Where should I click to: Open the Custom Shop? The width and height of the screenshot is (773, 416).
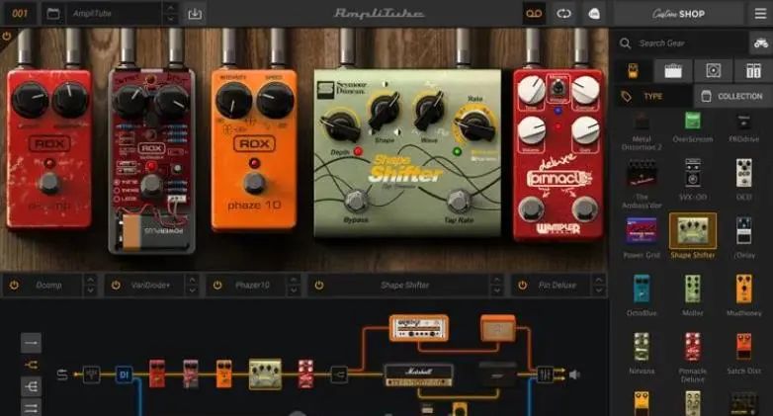678,14
